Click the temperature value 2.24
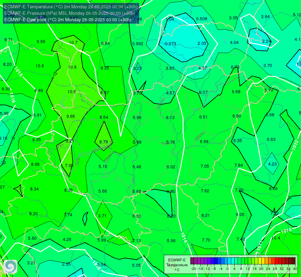 [x=267, y=41]
